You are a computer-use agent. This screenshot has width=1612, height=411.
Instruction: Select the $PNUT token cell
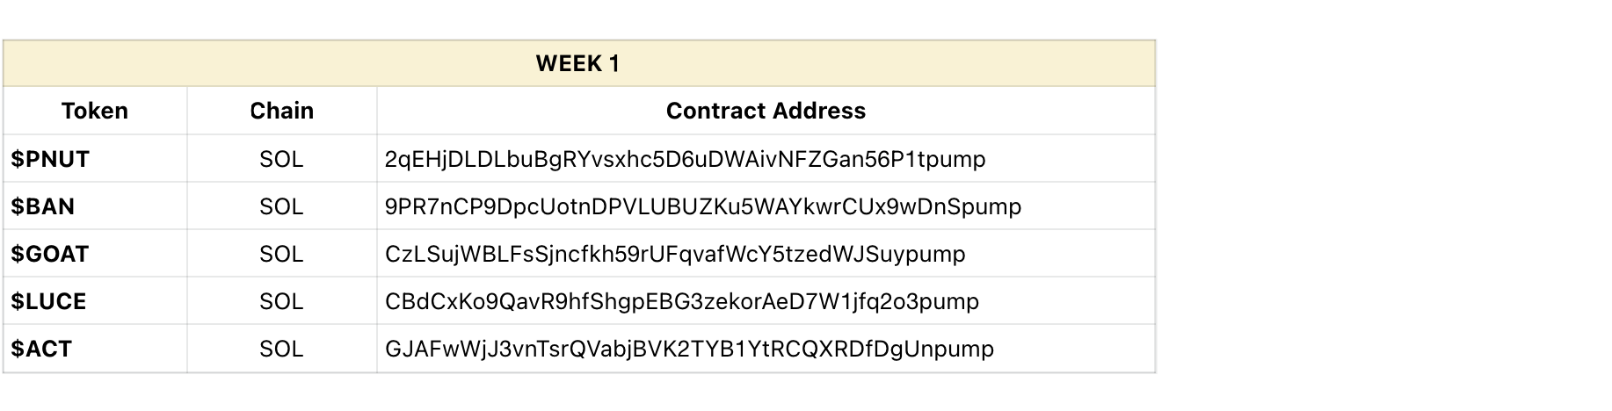pyautogui.click(x=95, y=159)
